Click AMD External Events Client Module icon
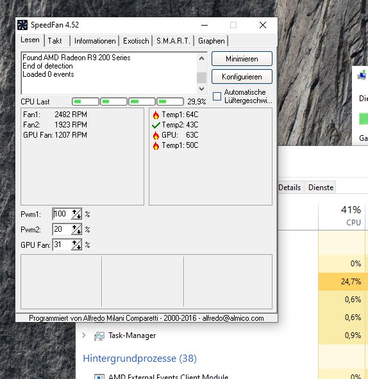The width and height of the screenshot is (368, 379). point(99,376)
